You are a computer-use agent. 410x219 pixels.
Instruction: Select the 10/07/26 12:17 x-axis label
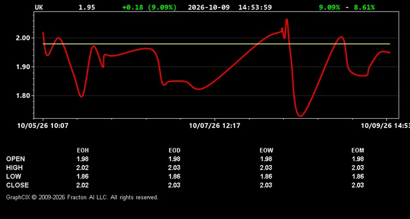point(214,126)
